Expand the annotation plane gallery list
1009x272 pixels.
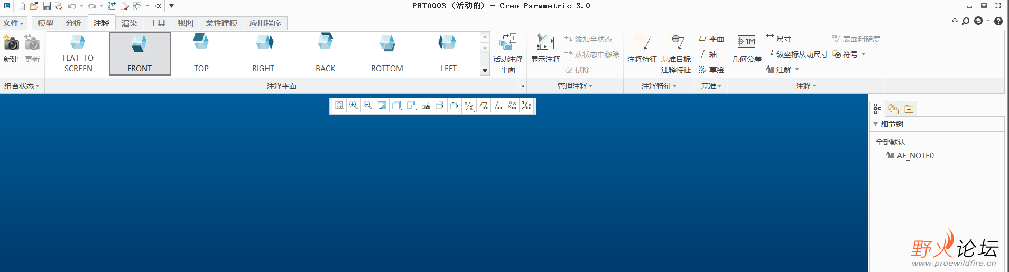[485, 71]
